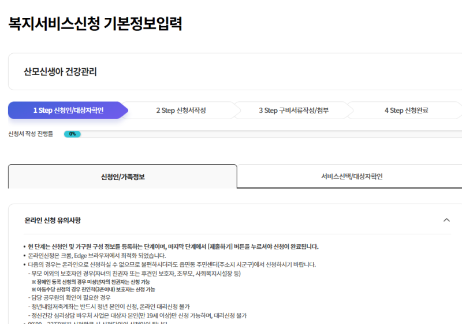
Task: Click the bold note mentioning [제출하기] 버튼
Action: coord(173,246)
